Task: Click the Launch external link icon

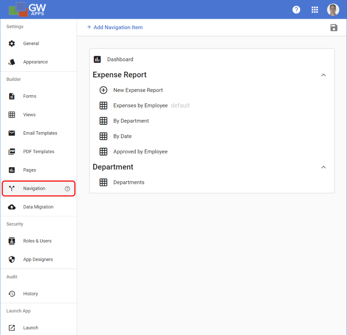Action: [12, 328]
